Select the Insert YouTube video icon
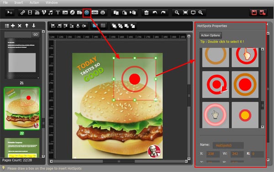Screen dimensions: 274x172 click(37, 13)
